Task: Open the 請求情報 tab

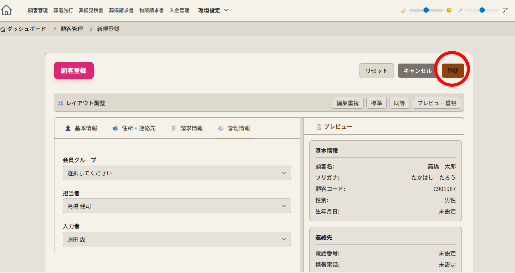Action: tap(187, 128)
